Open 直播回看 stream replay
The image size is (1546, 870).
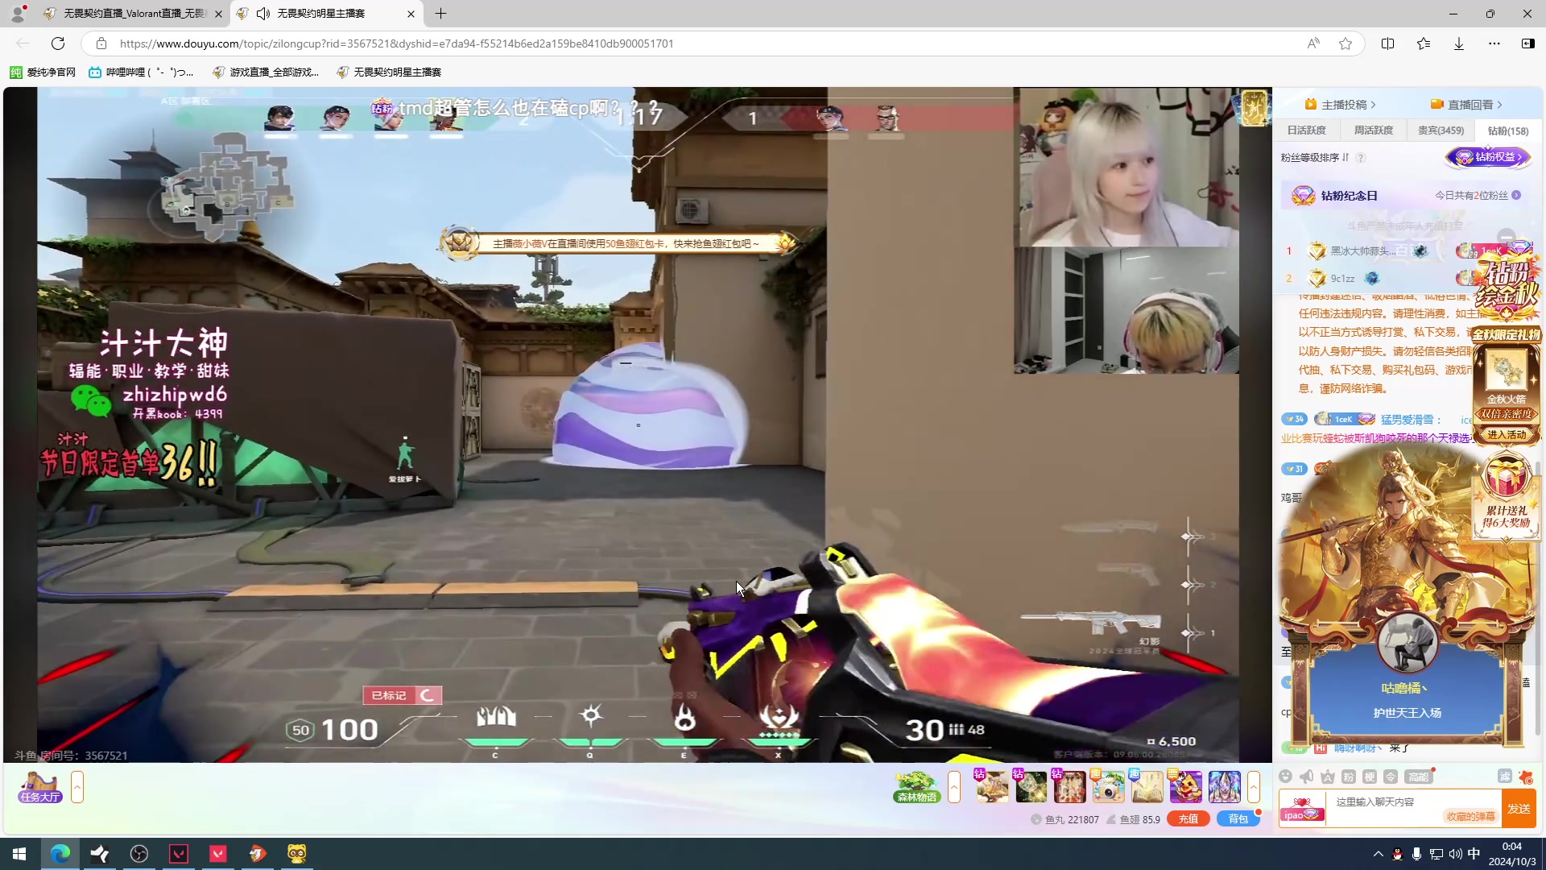coord(1466,105)
